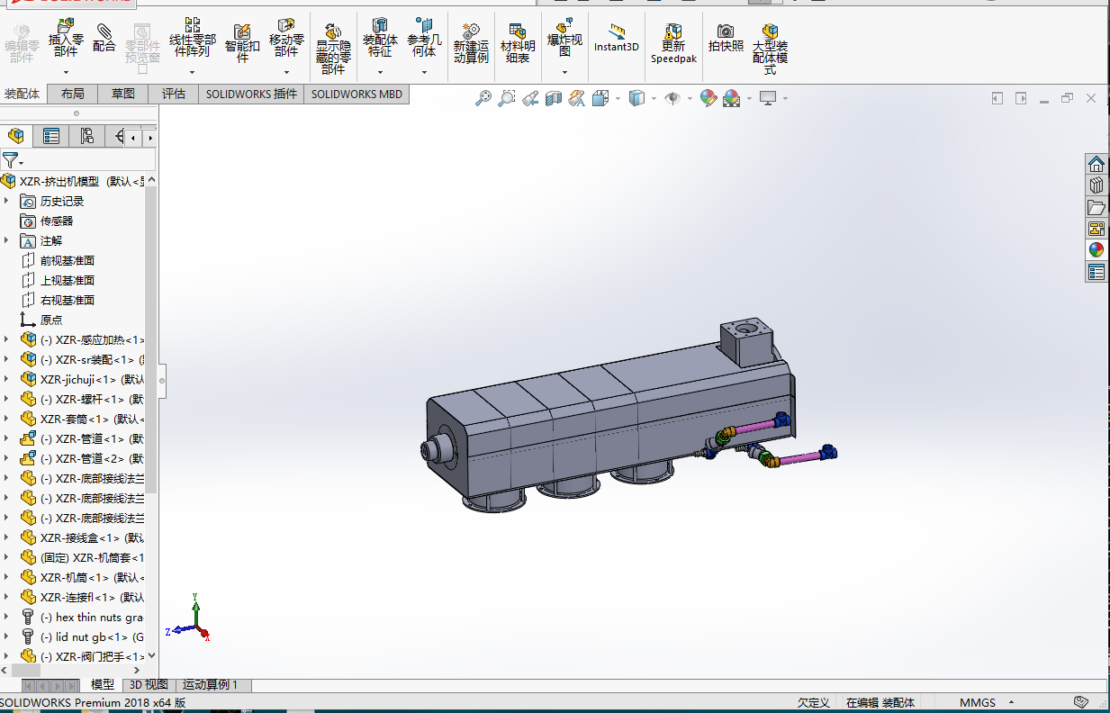This screenshot has width=1110, height=713.
Task: Take a snapshot with 拍快照 camera icon
Action: coord(726,31)
